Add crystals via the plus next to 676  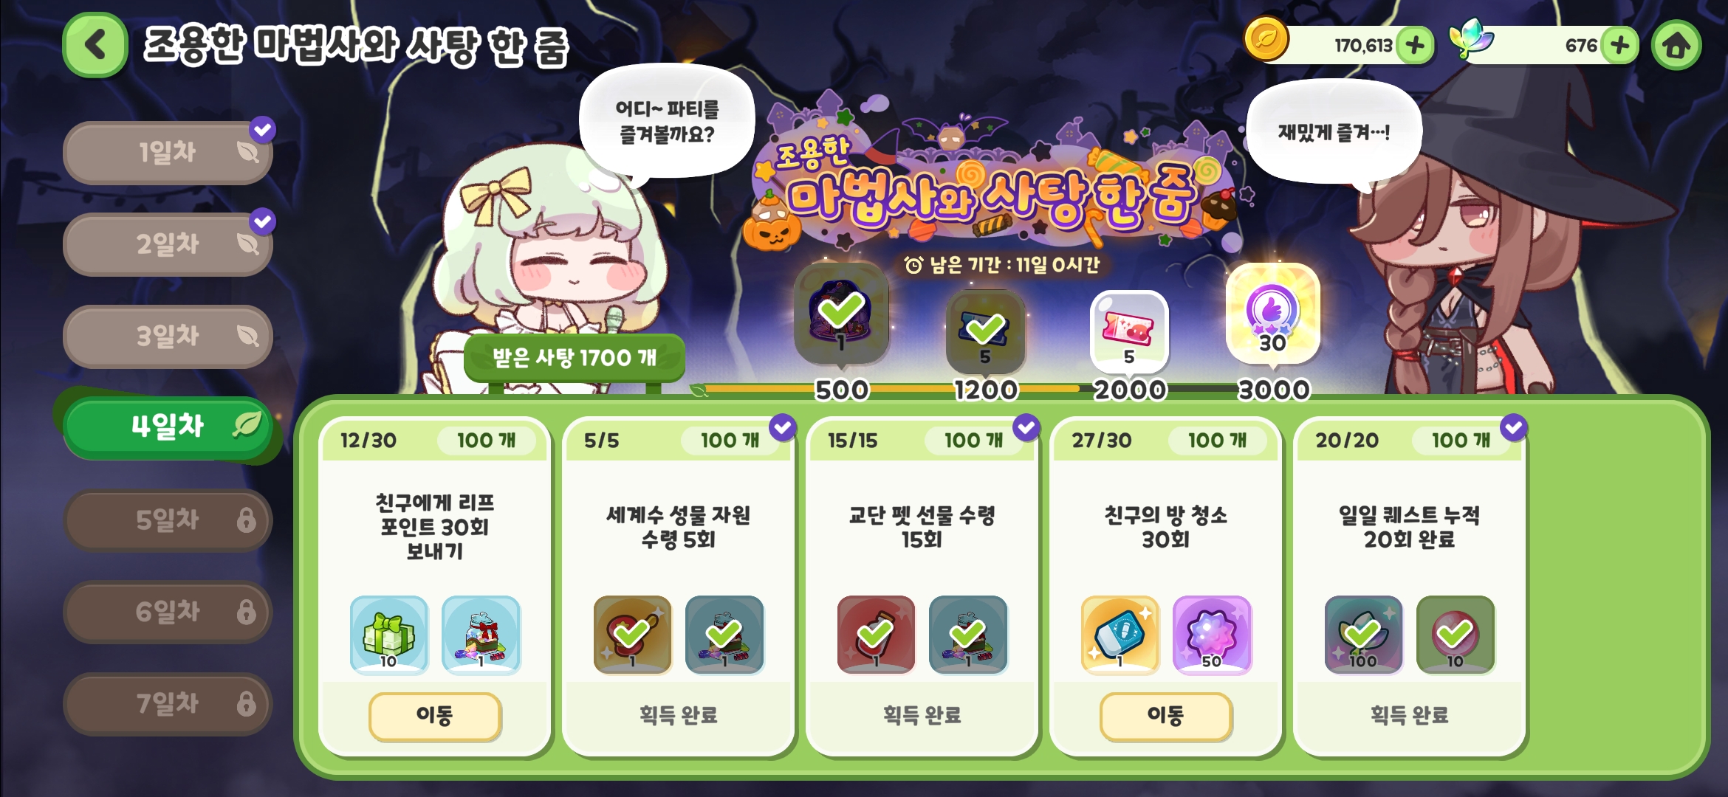pos(1620,46)
